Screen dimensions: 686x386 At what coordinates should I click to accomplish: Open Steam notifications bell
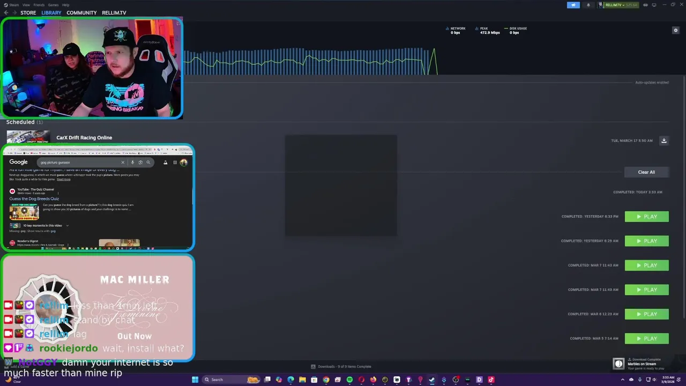[x=588, y=5]
